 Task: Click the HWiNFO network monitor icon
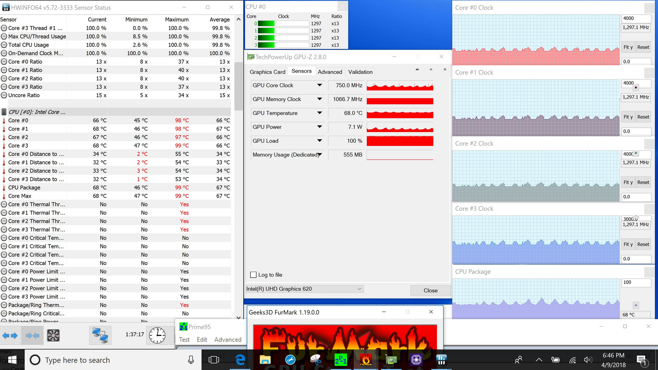100,335
